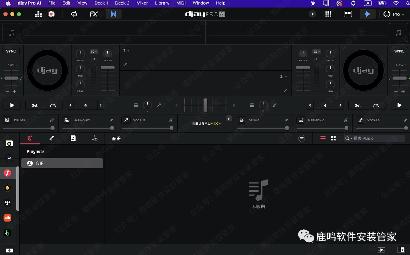Select the TIDAL source in sidebar
410x255 pixels.
coord(7,203)
